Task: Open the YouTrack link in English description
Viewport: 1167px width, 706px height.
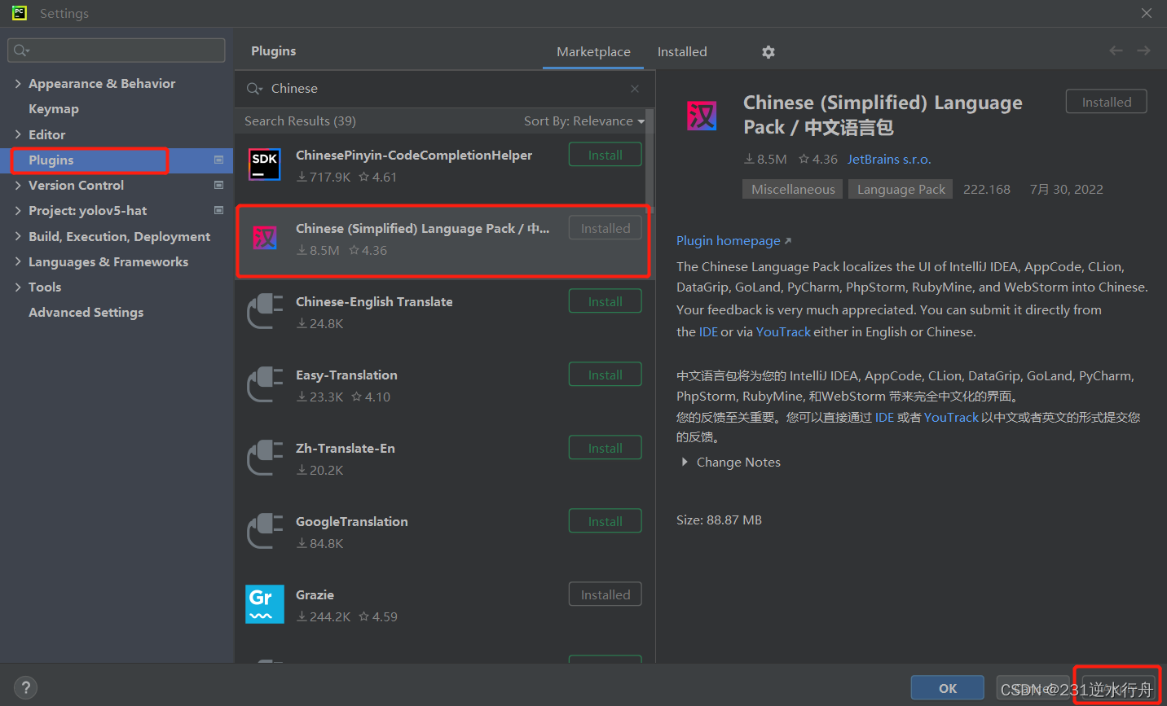Action: 783,332
